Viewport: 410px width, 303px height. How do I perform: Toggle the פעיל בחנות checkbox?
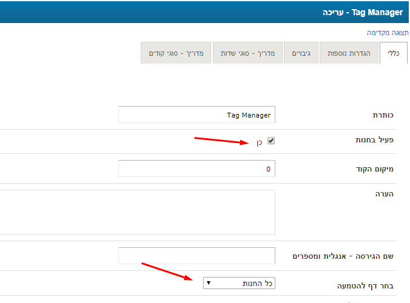click(271, 141)
